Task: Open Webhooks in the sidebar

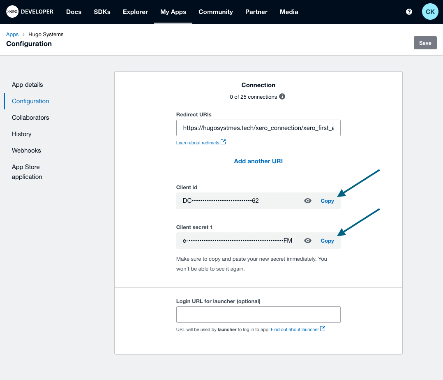Action: pyautogui.click(x=26, y=151)
